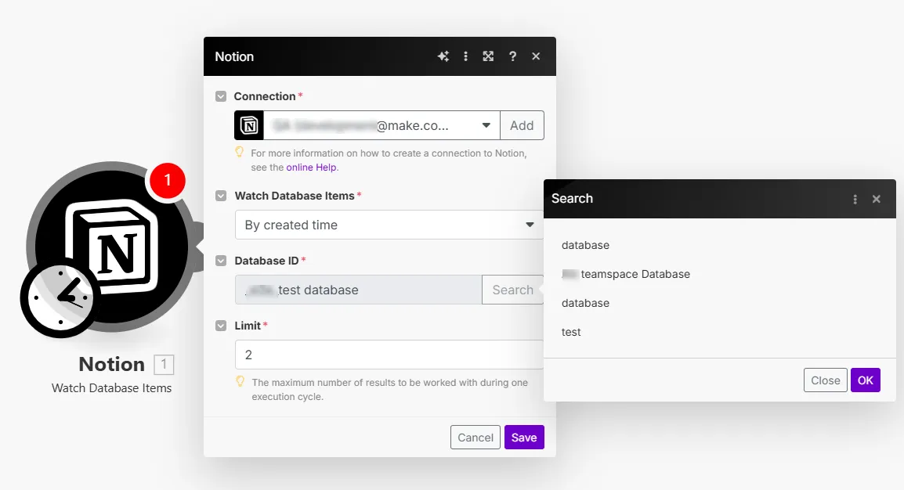The height and width of the screenshot is (490, 904).
Task: Open three-dot menu in Search panel header
Action: pos(855,200)
